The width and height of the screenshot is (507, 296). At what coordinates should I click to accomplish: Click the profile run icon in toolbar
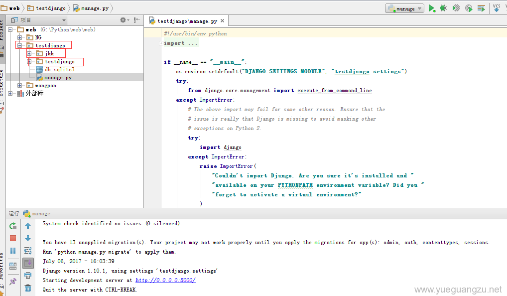pos(469,8)
